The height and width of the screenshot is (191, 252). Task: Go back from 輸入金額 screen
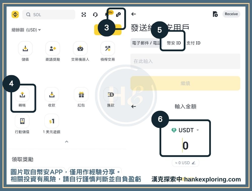pyautogui.click(x=134, y=106)
